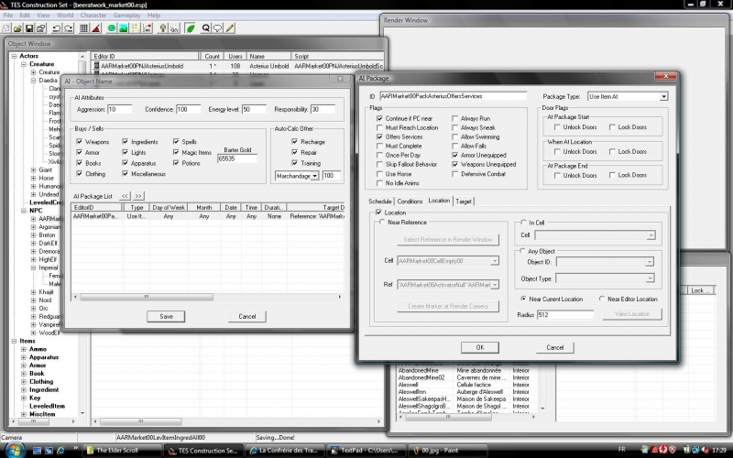Screen dimensions: 733x458
Task: Open the AARMarket00CellEmpty00 Cell dropdown
Action: 494,261
